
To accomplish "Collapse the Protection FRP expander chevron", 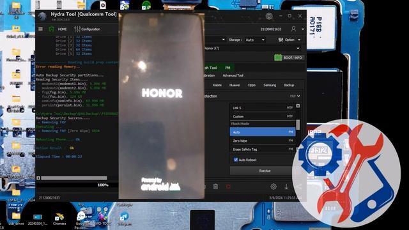I will click(298, 96).
